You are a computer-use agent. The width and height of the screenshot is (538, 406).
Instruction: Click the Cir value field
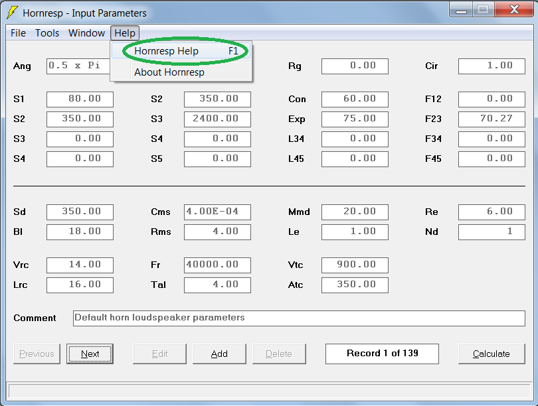[492, 66]
